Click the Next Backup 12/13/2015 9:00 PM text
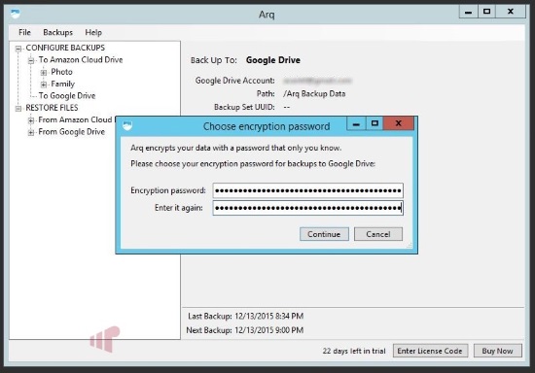Viewport: 535px width, 373px height. coord(244,330)
